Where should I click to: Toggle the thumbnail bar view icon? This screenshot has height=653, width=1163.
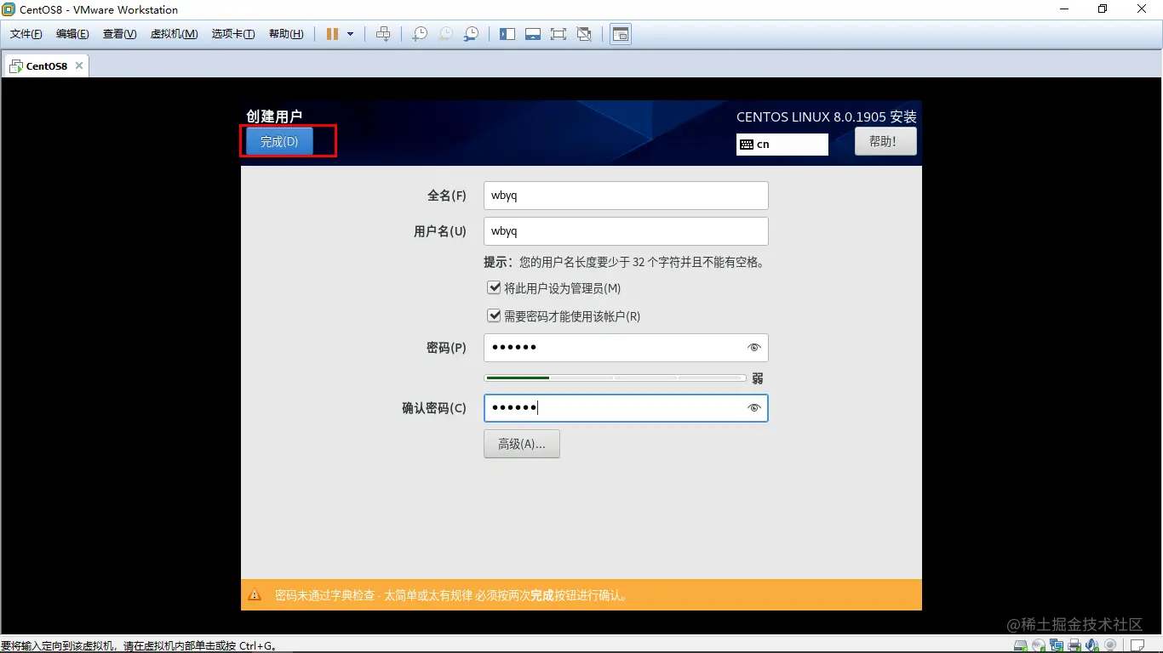click(533, 34)
